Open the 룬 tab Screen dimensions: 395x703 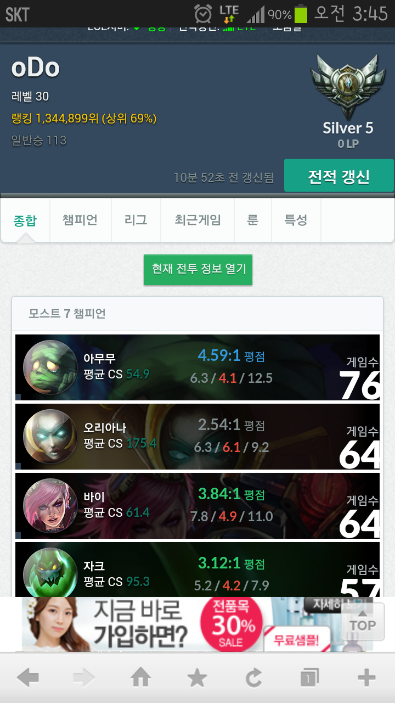click(253, 221)
